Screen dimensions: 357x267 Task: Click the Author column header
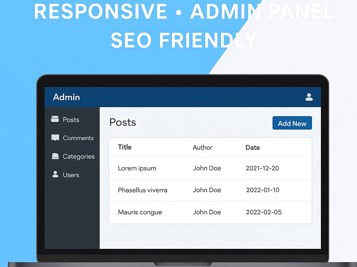click(202, 148)
